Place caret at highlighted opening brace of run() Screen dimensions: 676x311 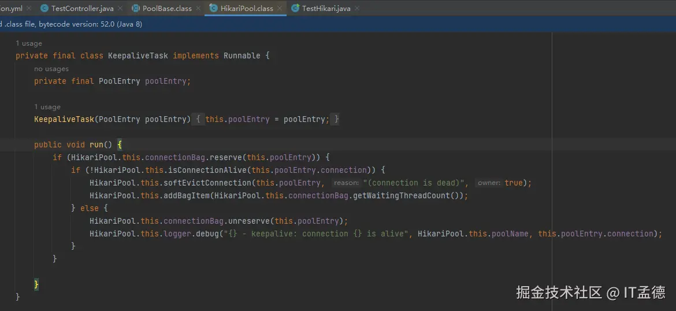click(120, 145)
